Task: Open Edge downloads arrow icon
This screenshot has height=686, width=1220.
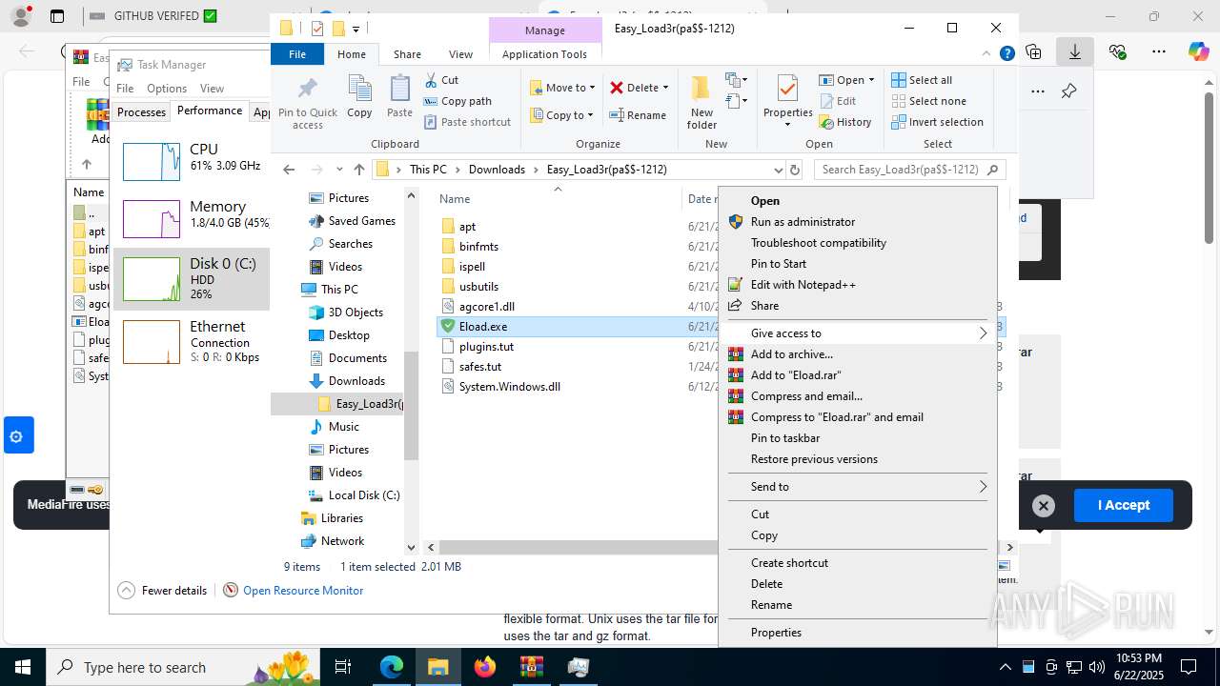Action: tap(1074, 51)
